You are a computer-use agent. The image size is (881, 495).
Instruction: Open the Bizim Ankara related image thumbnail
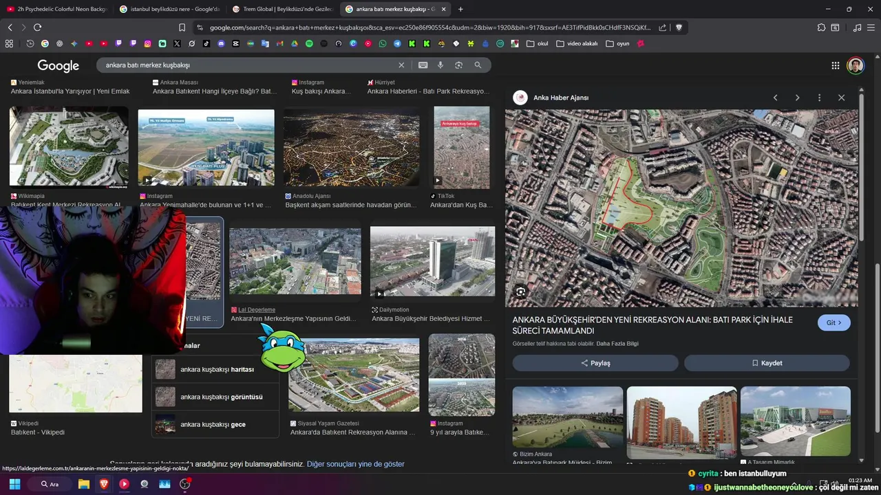567,417
